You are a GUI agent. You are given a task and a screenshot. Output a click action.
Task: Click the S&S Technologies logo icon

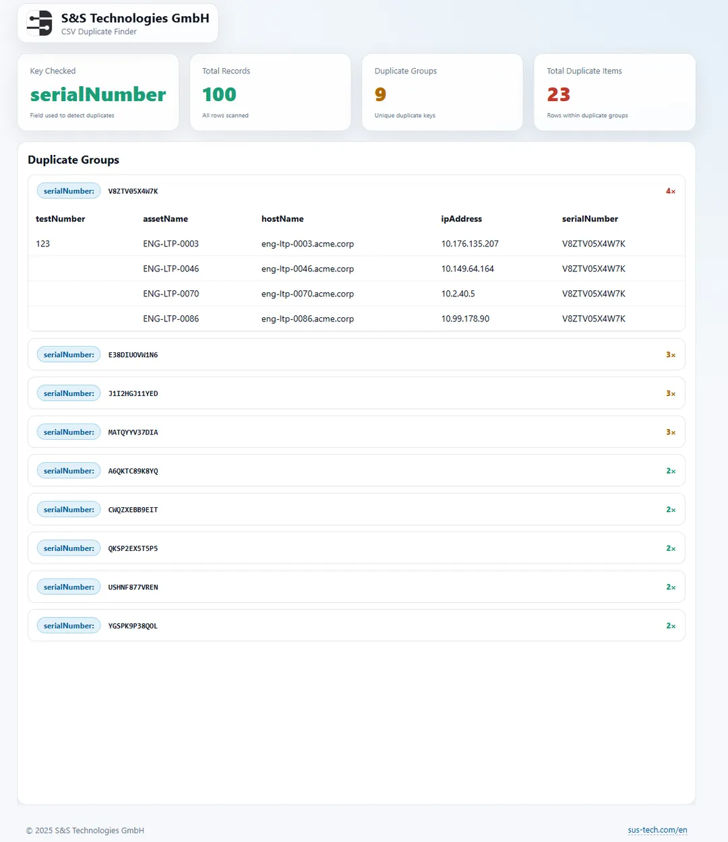click(x=40, y=23)
